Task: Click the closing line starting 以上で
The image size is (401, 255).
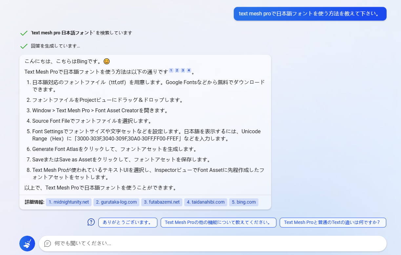Action: click(101, 188)
